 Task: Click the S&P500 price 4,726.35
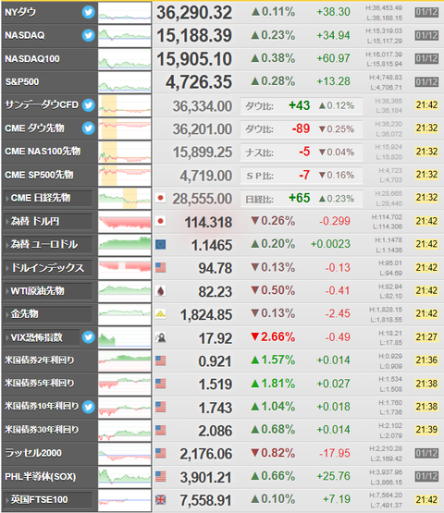[x=199, y=82]
